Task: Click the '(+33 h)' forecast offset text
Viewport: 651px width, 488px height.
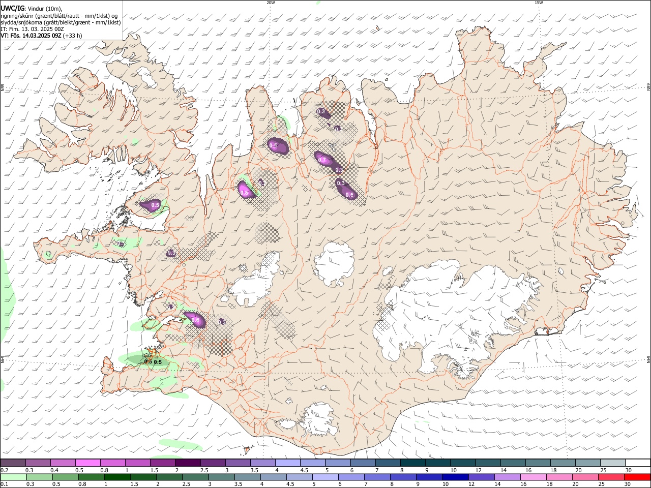Action: [x=73, y=36]
